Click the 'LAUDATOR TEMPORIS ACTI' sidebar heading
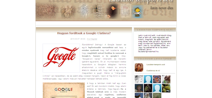The height and width of the screenshot is (98, 212). point(155,30)
